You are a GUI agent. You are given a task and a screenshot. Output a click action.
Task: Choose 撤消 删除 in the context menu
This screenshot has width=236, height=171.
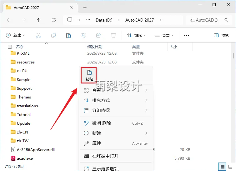116,123
